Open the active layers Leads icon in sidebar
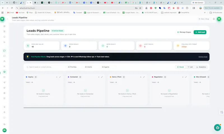Viewport: 224px width, 134px height. (x=4, y=72)
